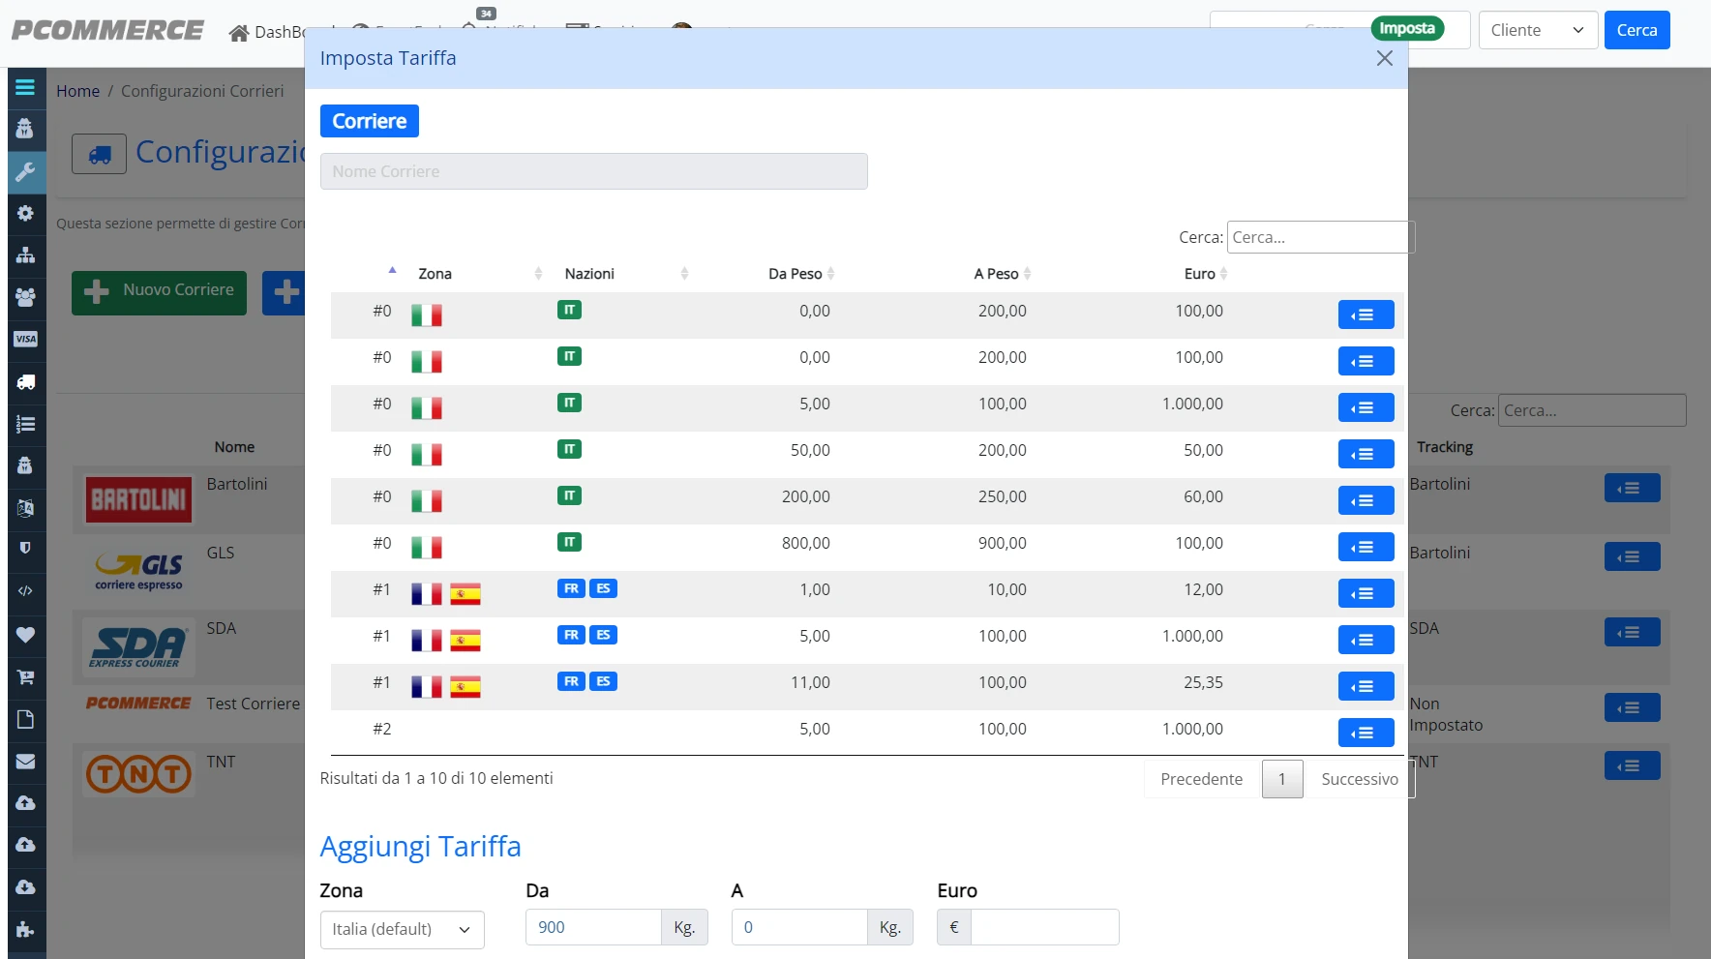Open the document file sidebar icon
Viewport: 1711px width, 959px height.
[25, 719]
